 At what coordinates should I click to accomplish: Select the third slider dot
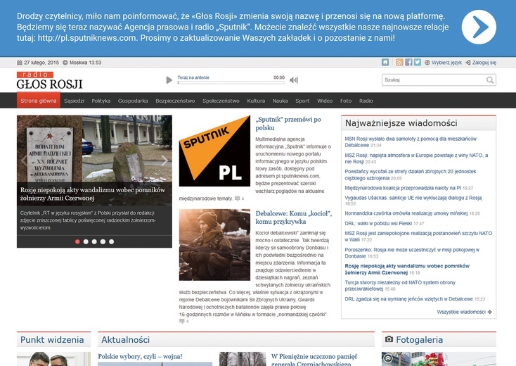tap(94, 241)
